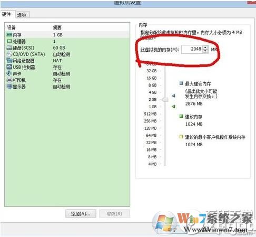Click the 添加(A)... button
The image size is (256, 237).
(x=81, y=214)
